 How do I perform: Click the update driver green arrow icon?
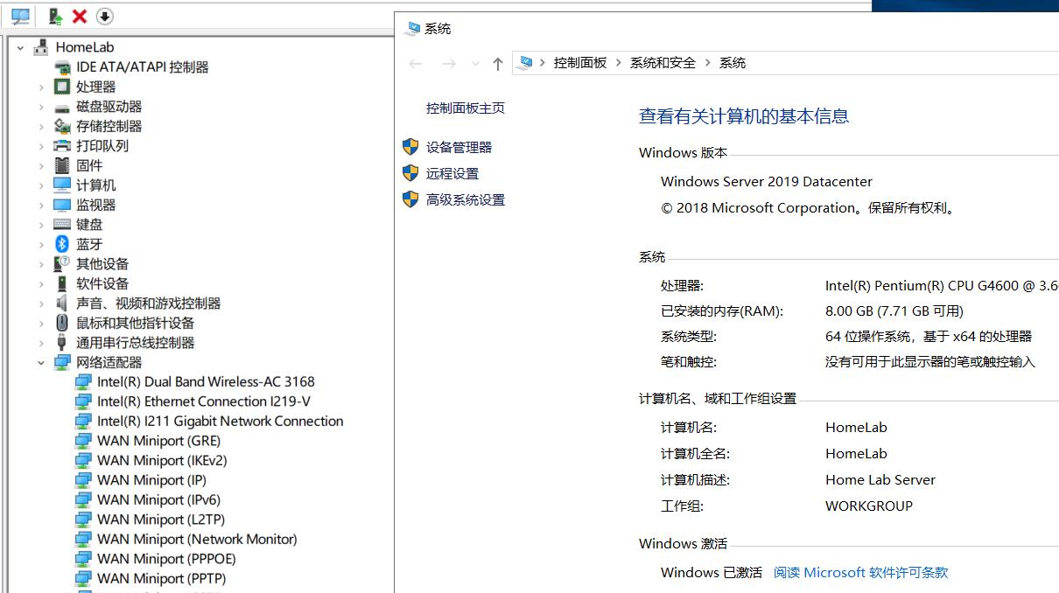point(55,17)
